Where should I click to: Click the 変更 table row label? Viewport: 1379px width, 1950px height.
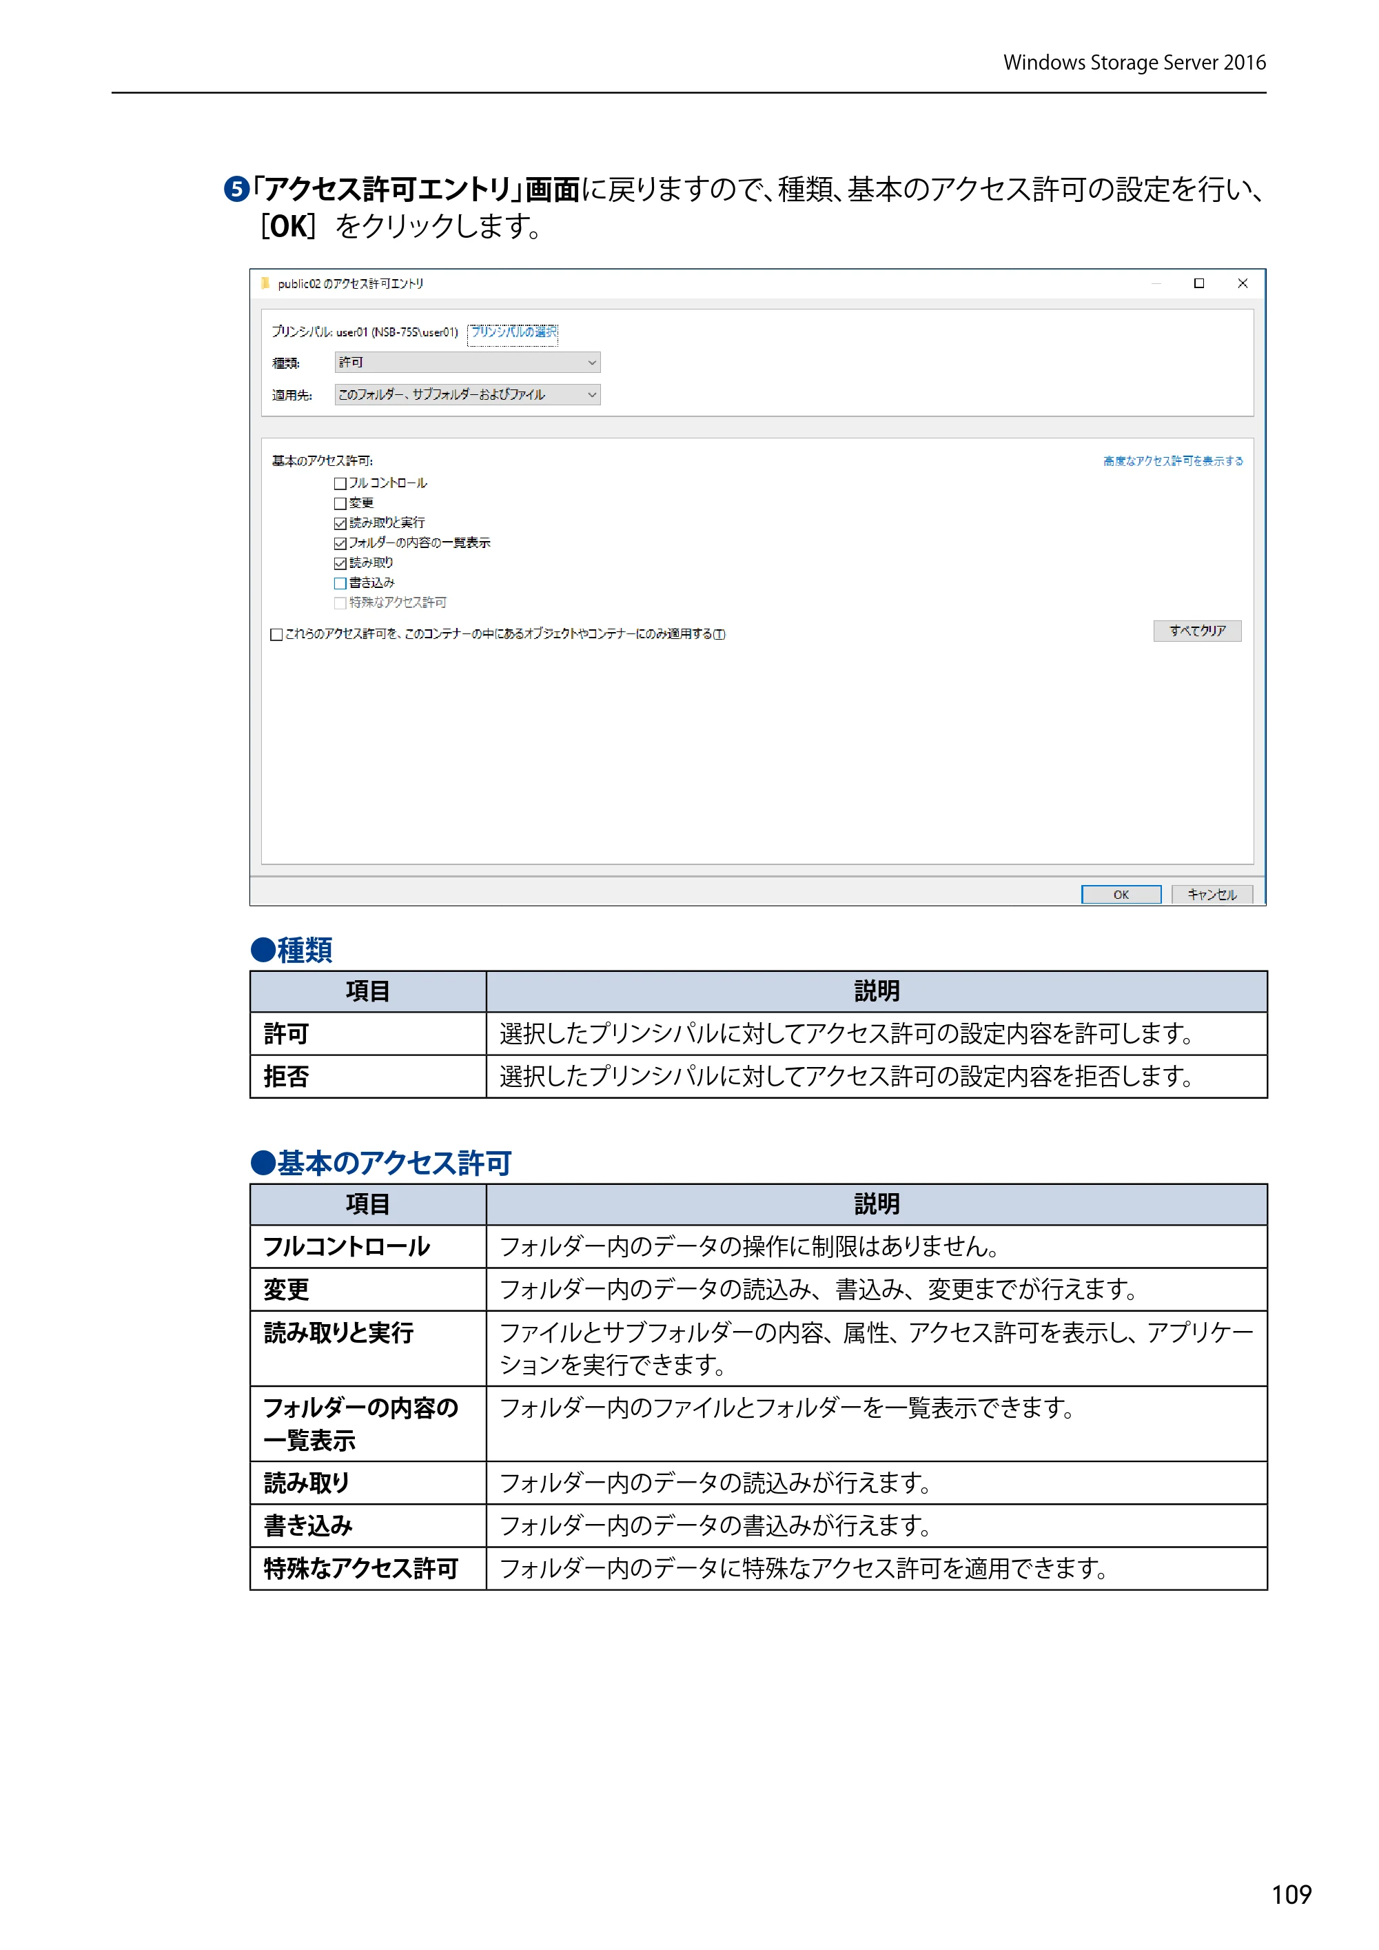[286, 1289]
